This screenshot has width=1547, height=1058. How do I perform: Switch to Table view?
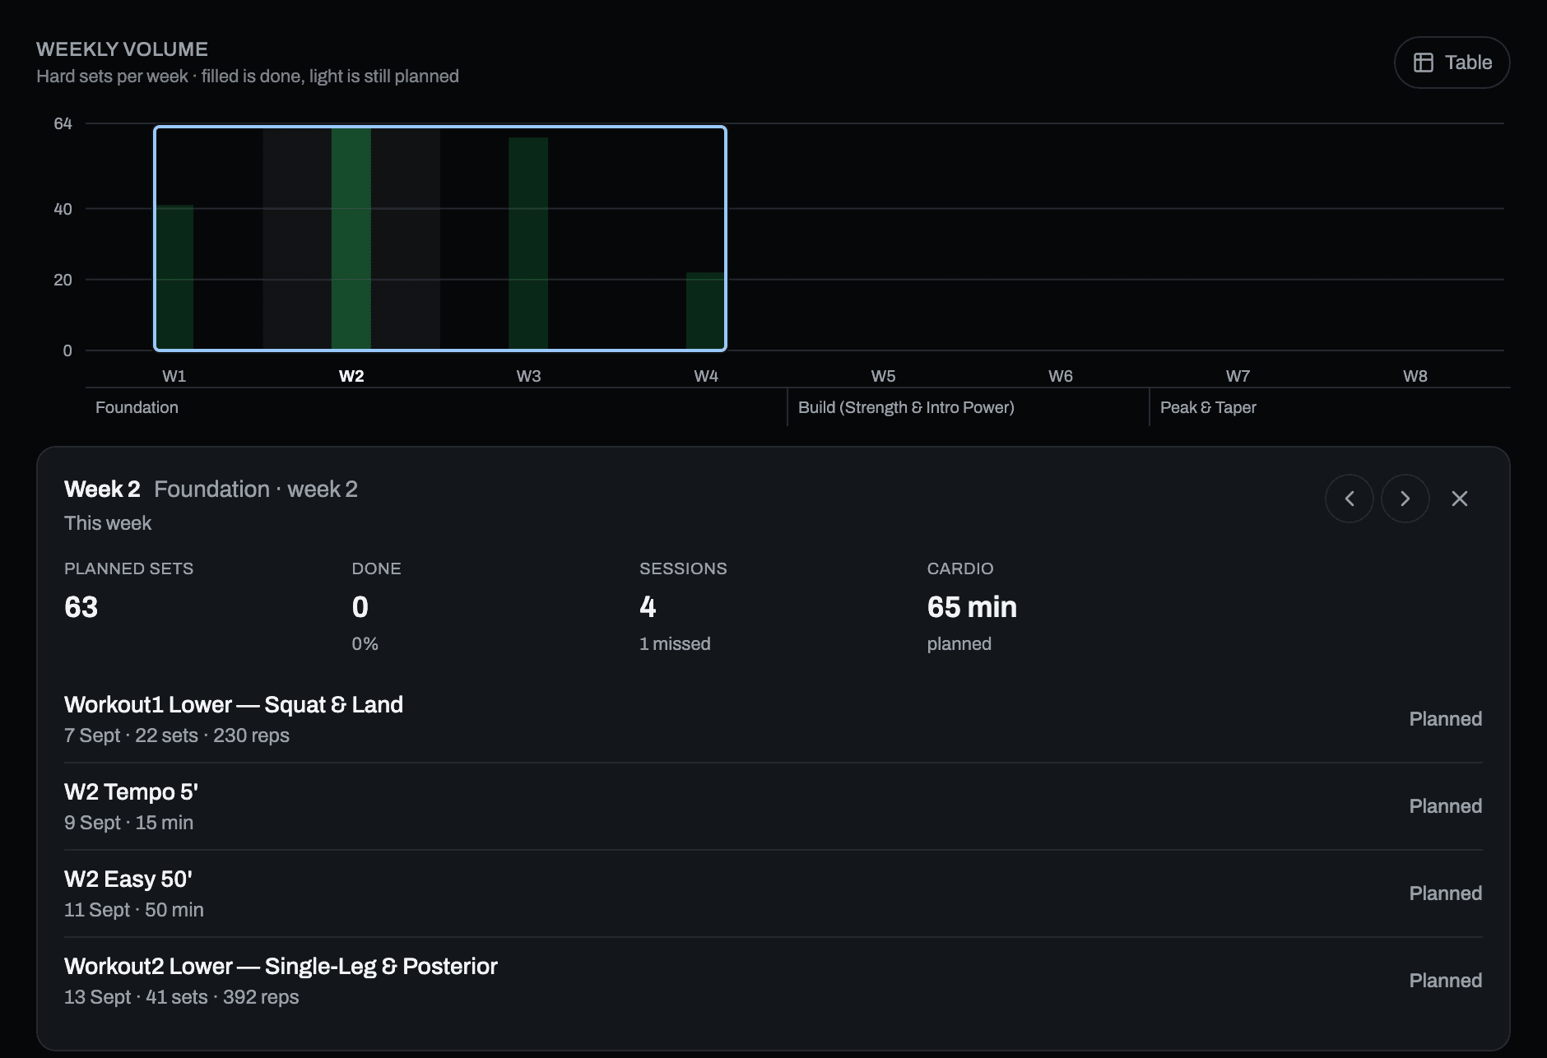(1452, 63)
